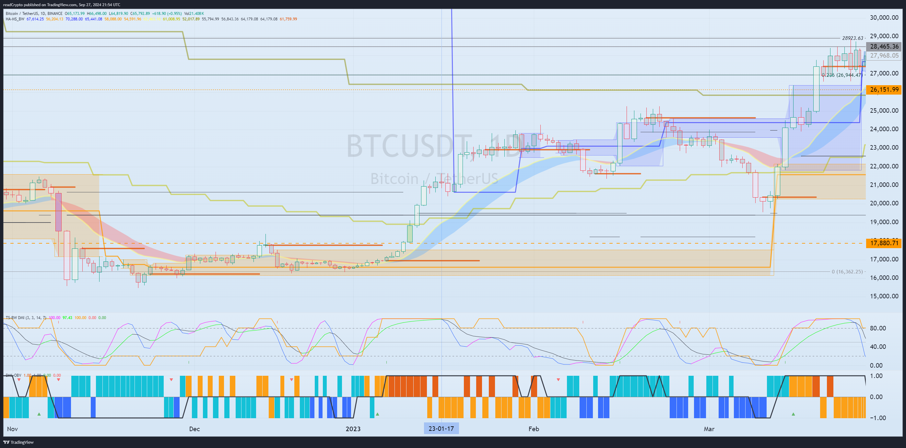906x448 pixels.
Task: Click the O65,173.99 open value in the legend
Action: coord(75,14)
